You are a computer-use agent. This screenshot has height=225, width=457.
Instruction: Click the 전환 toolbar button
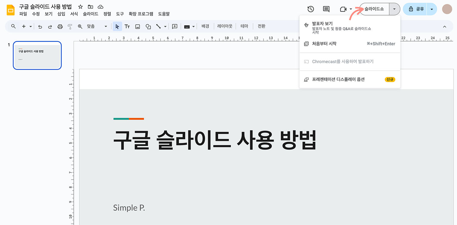tap(261, 26)
